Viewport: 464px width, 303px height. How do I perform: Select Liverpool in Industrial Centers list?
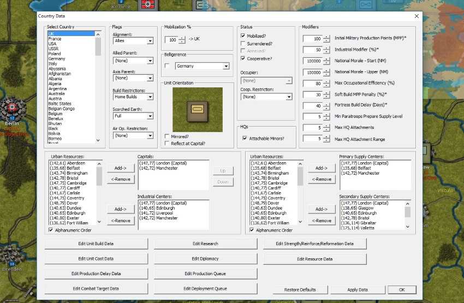coord(156,213)
